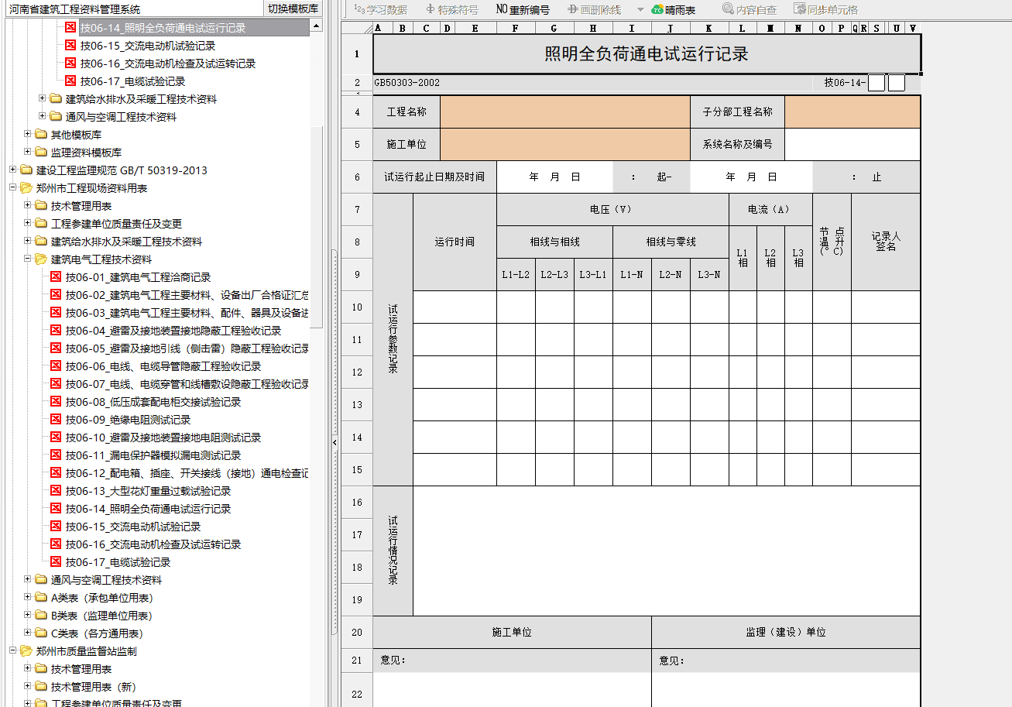Image resolution: width=1012 pixels, height=707 pixels.
Task: Click the 切换模板库 switch template library button
Action: [293, 9]
